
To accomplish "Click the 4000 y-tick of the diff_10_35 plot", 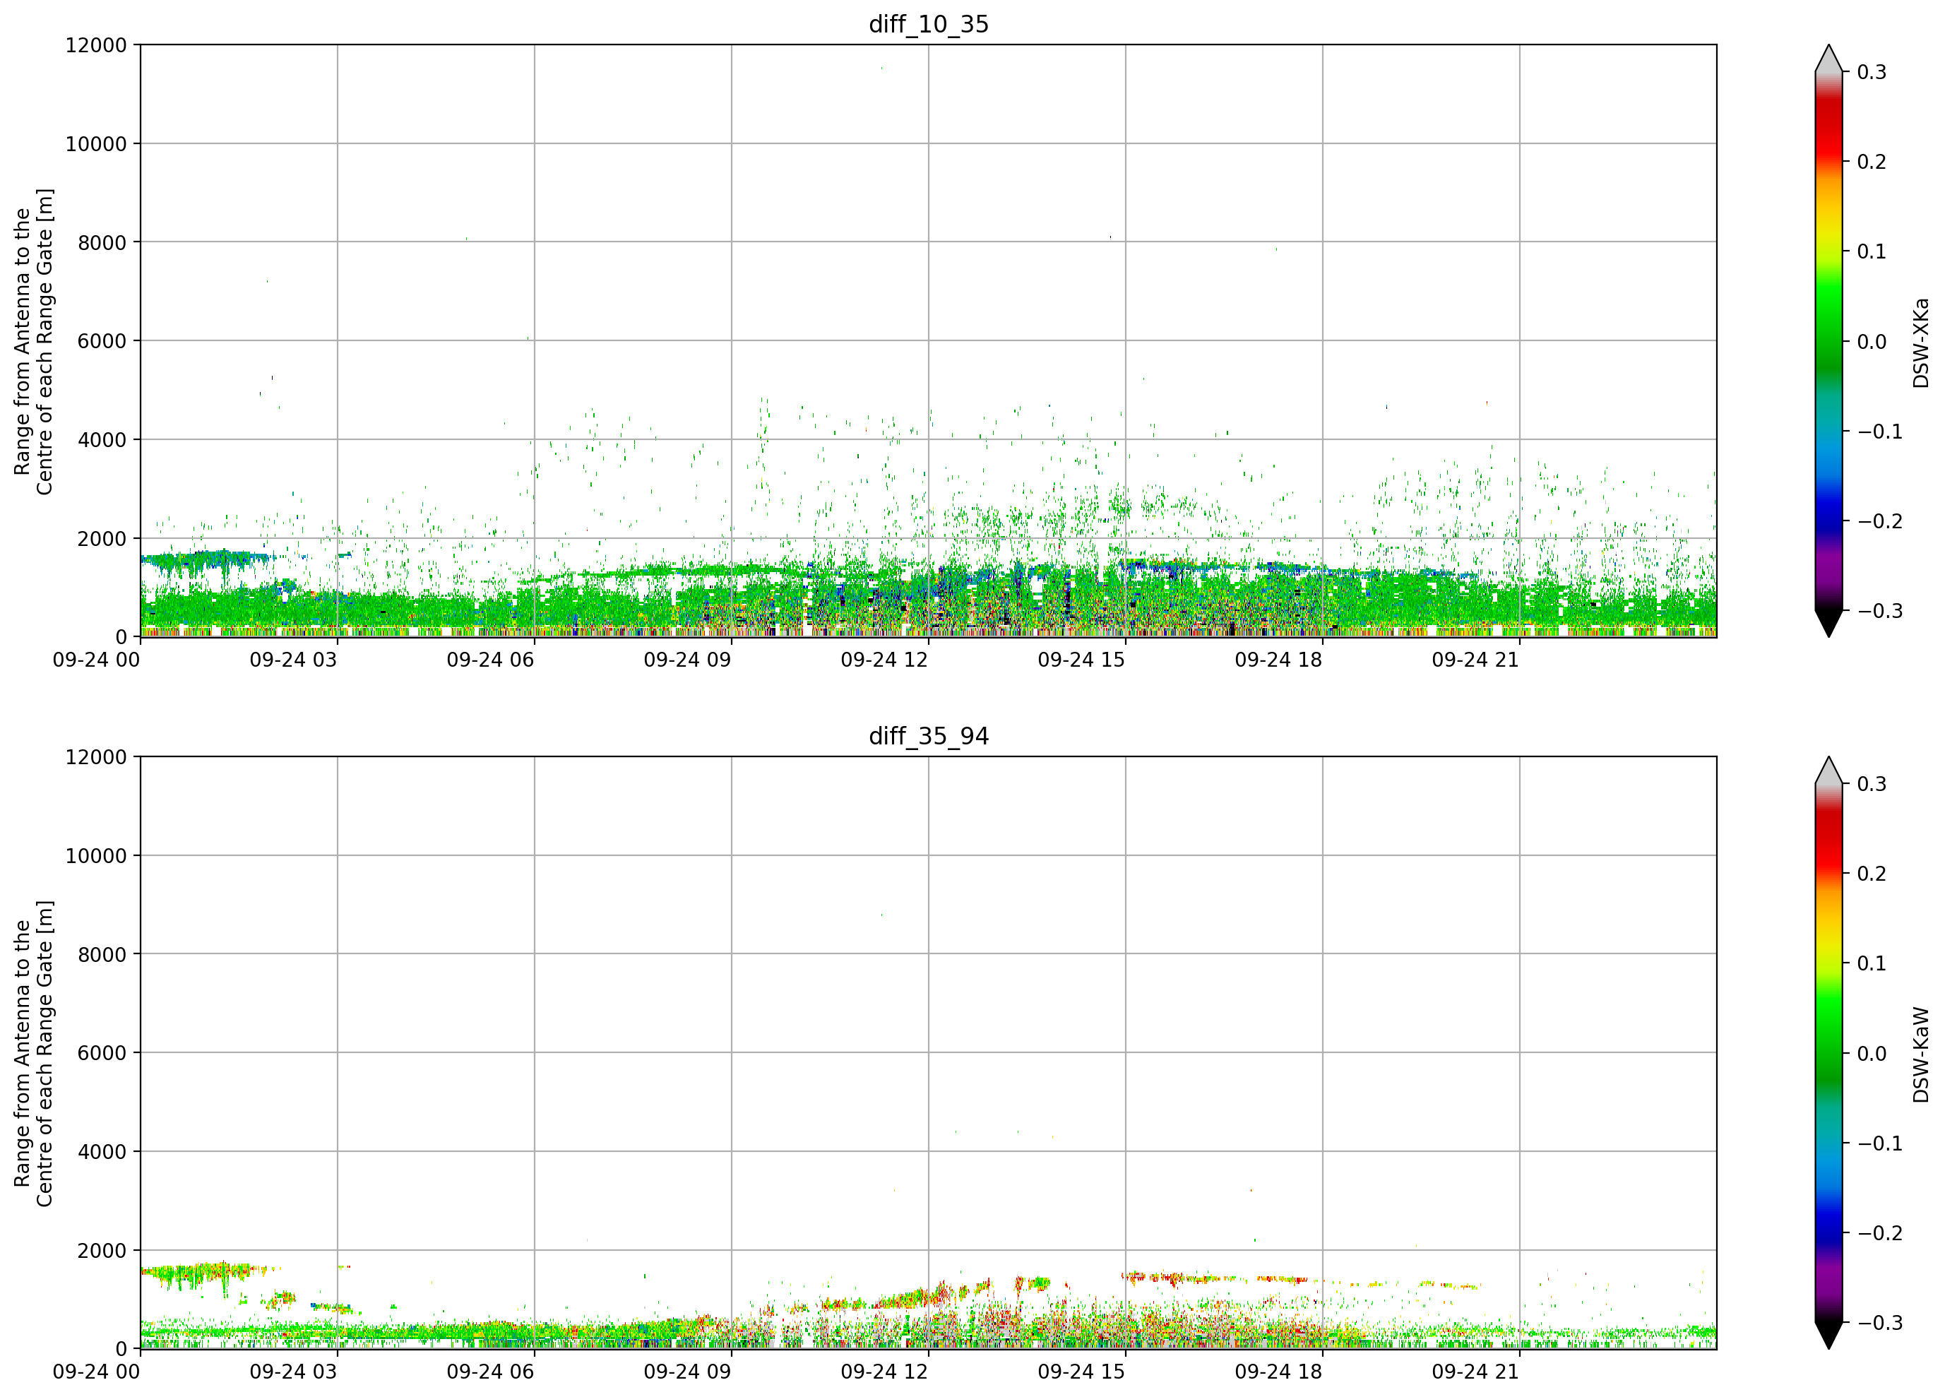I will point(102,440).
